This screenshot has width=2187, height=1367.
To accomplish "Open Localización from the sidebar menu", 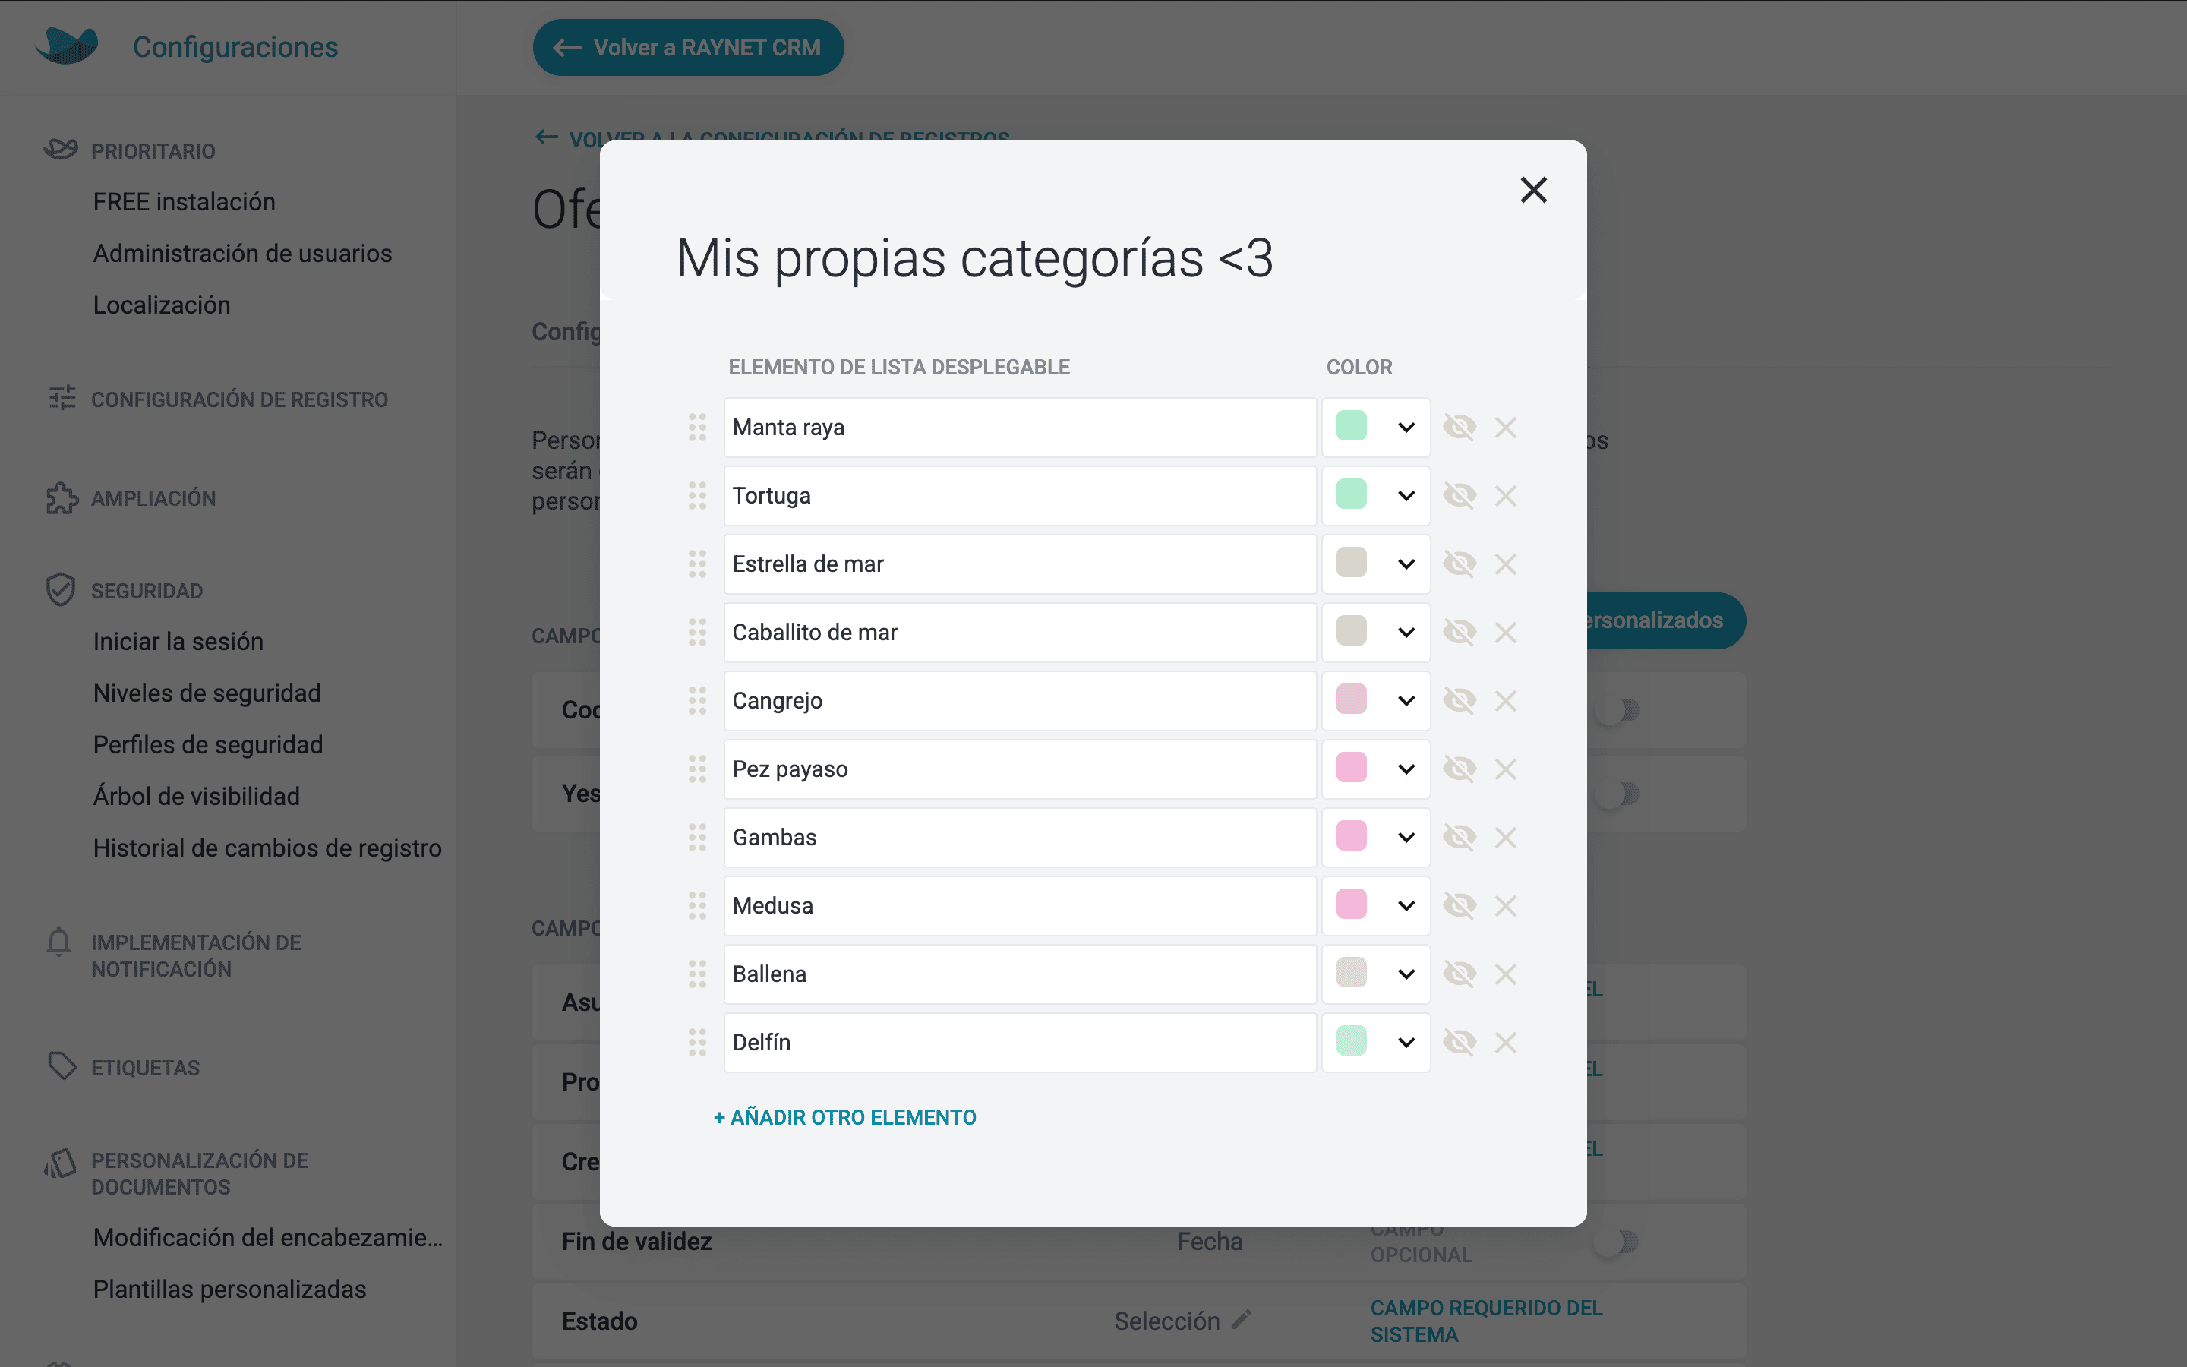I will [162, 305].
